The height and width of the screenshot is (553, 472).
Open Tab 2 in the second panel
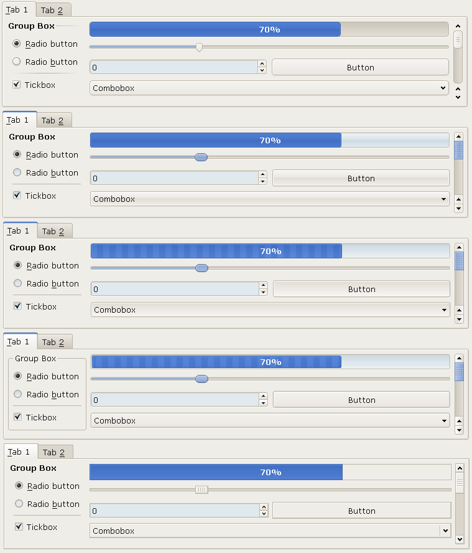pos(54,121)
